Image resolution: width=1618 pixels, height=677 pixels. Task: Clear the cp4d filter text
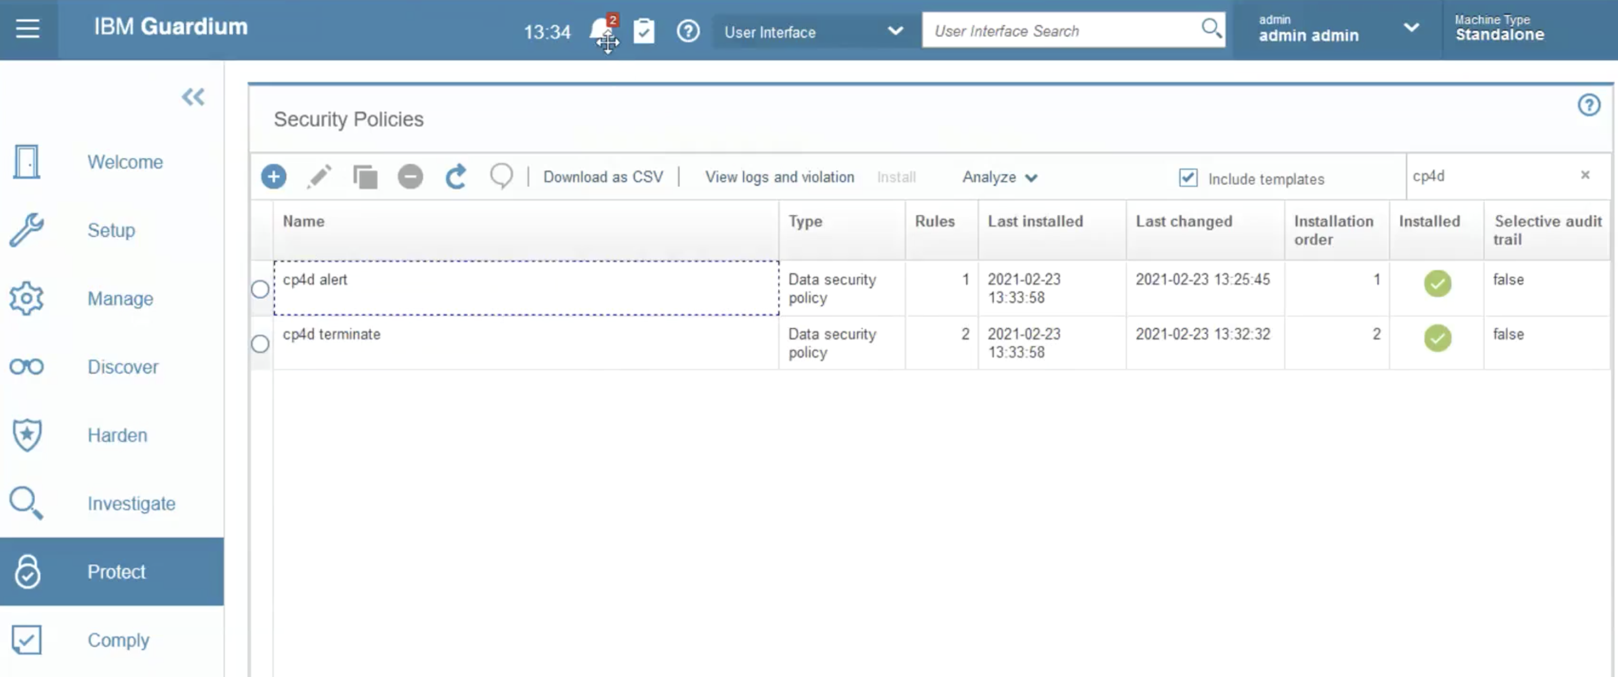point(1585,175)
